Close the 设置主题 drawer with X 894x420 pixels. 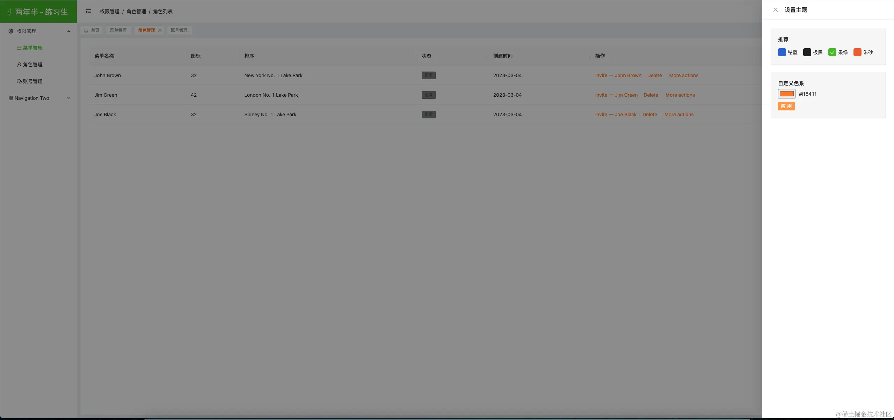pos(775,10)
